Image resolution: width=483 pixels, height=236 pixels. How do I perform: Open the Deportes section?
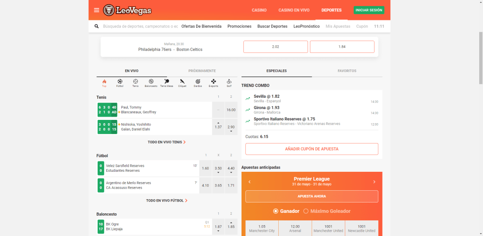coord(332,10)
